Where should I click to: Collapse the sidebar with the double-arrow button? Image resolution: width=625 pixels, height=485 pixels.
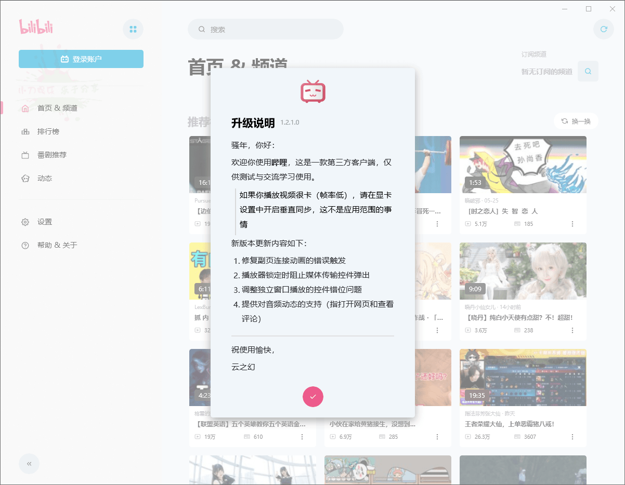click(29, 464)
